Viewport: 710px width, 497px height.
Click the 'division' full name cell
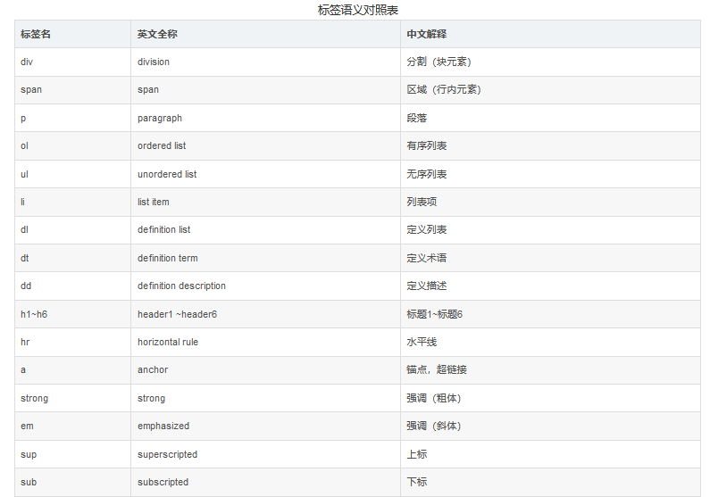tap(266, 62)
